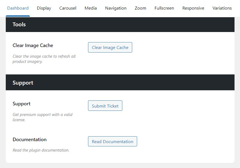Open the Responsive settings tab
Viewport: 240px width, 168px height.
193,8
